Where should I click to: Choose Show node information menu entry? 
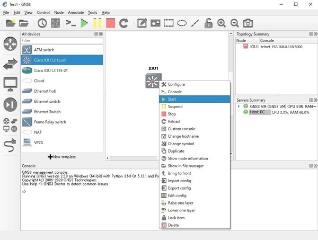pos(195,158)
